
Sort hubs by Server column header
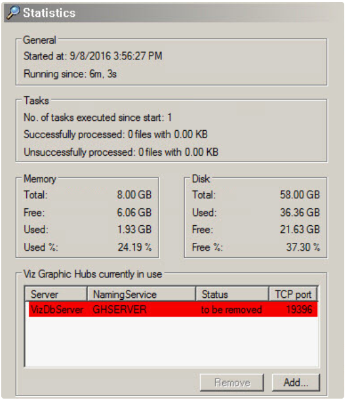coord(56,295)
